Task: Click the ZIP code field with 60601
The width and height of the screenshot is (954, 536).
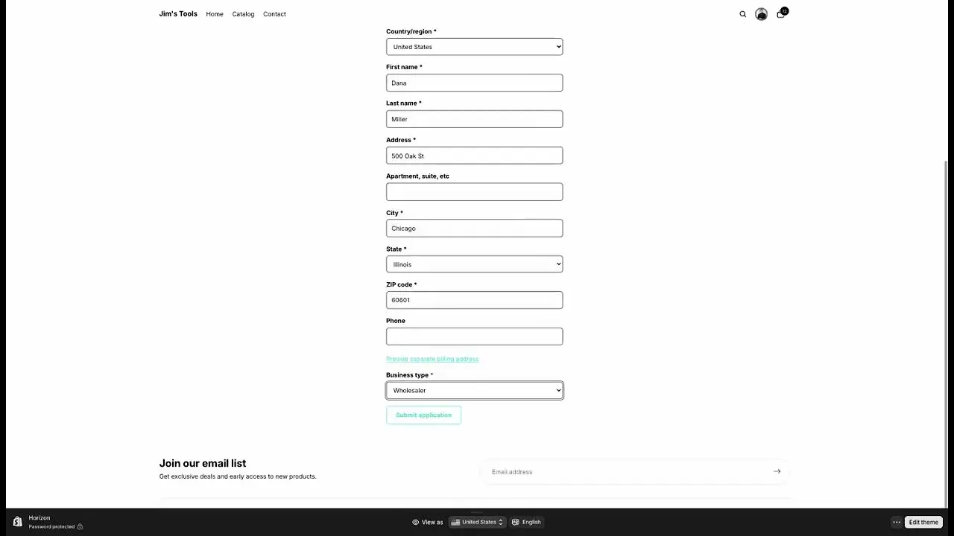Action: (474, 300)
